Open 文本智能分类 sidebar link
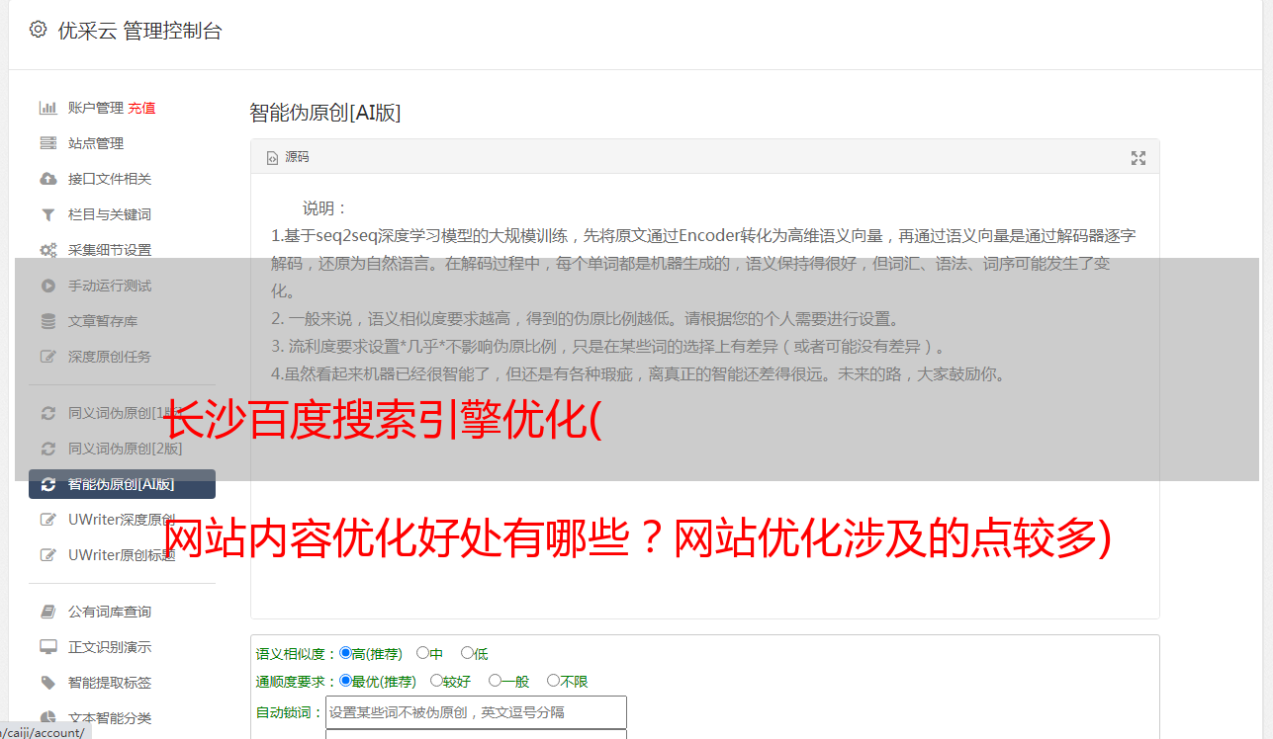The height and width of the screenshot is (739, 1273). coord(110,718)
